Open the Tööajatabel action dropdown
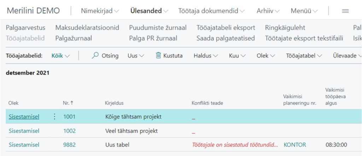Image resolution: width=362 pixels, height=156 pixels. point(304,56)
